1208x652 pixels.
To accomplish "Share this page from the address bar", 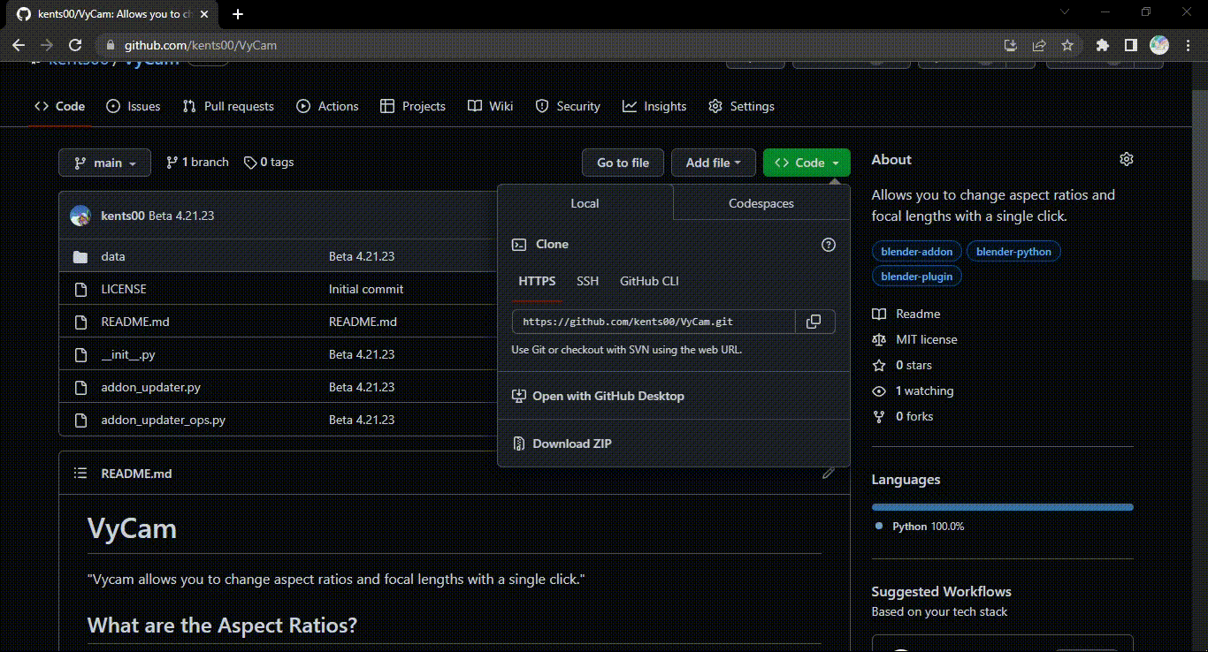I will [x=1039, y=45].
